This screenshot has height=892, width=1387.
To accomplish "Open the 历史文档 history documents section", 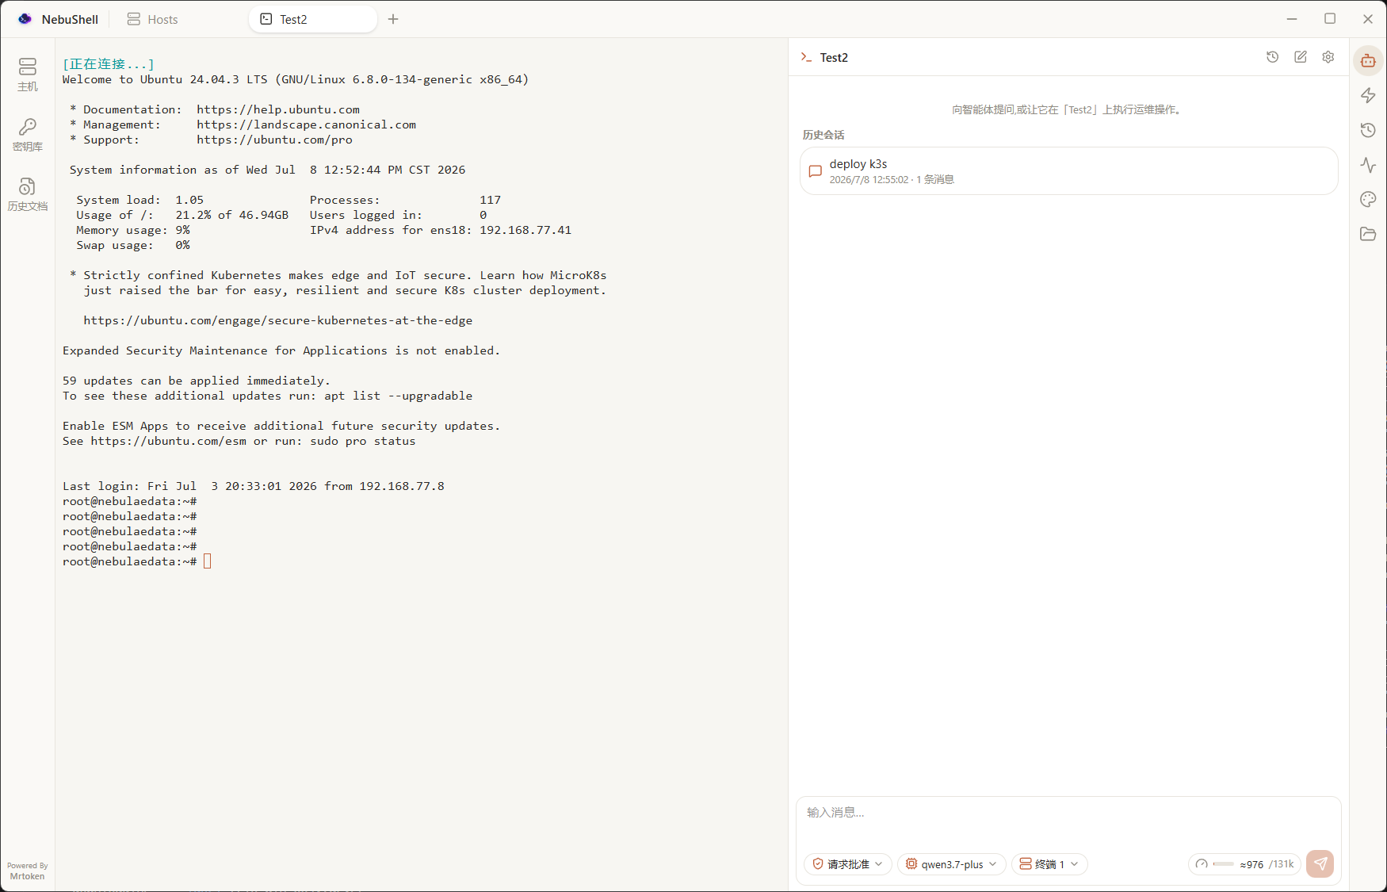I will (x=28, y=194).
